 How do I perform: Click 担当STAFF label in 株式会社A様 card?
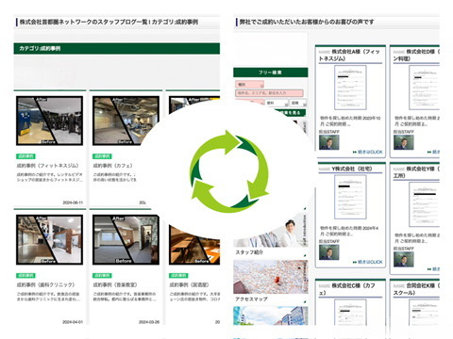tap(329, 132)
